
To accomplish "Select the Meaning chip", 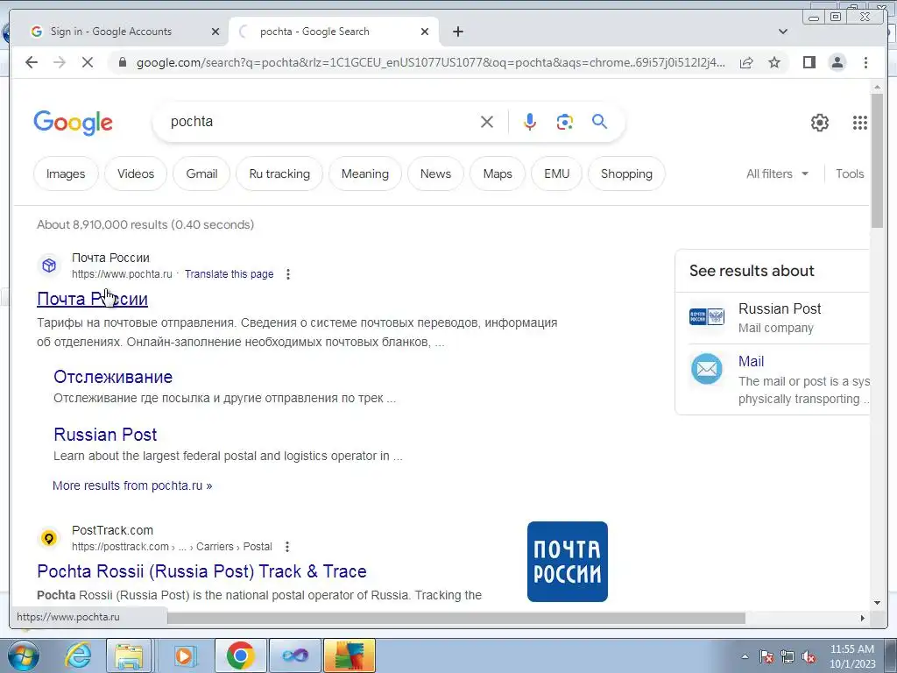I will (365, 174).
